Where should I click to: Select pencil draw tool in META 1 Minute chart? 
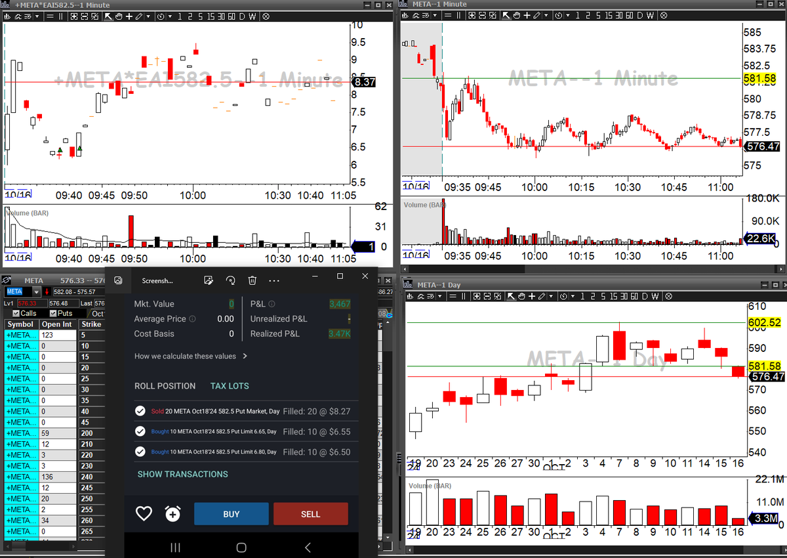536,15
